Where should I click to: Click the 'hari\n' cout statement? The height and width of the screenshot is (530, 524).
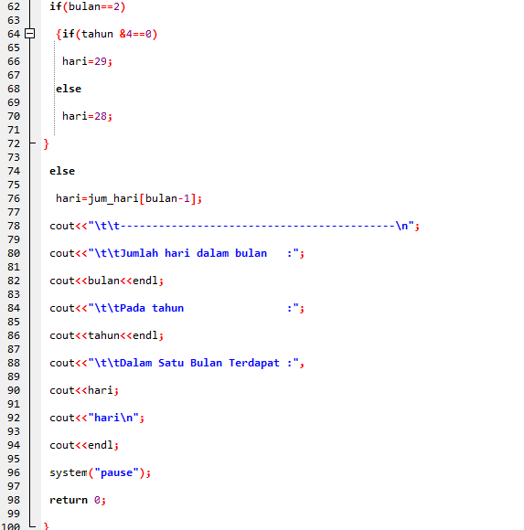97,418
